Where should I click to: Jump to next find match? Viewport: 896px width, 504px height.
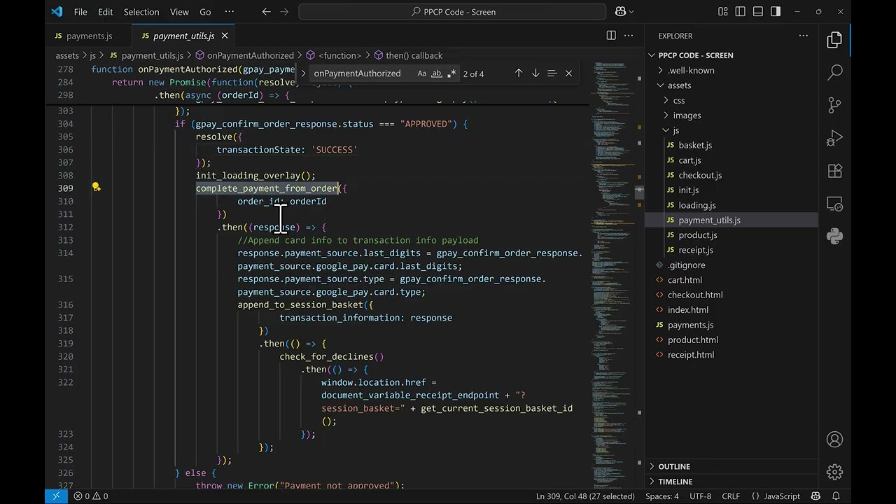point(535,73)
